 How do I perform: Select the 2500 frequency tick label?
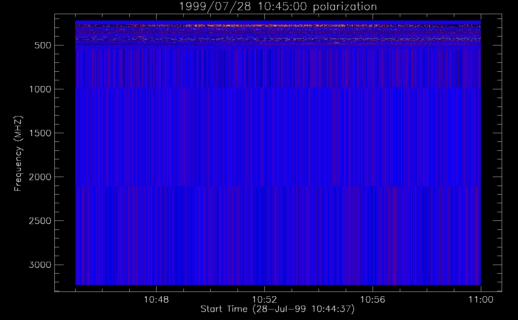pyautogui.click(x=40, y=221)
